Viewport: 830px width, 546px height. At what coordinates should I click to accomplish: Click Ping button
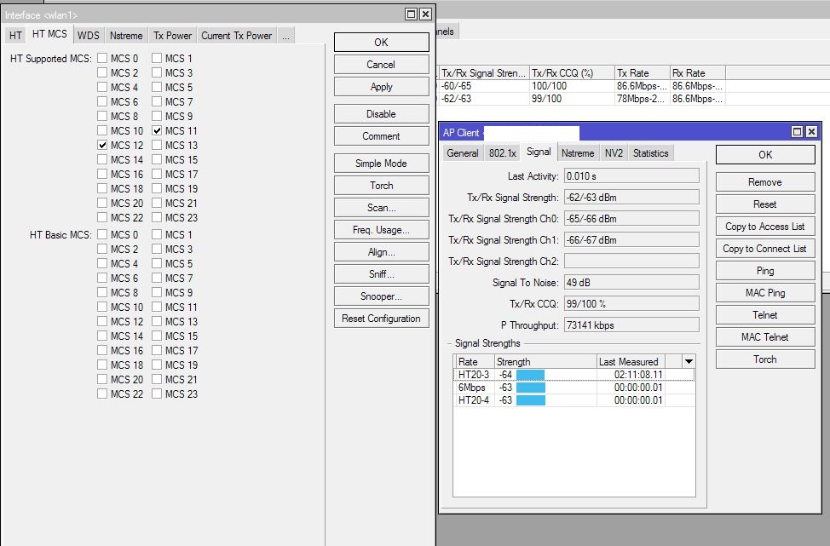765,271
